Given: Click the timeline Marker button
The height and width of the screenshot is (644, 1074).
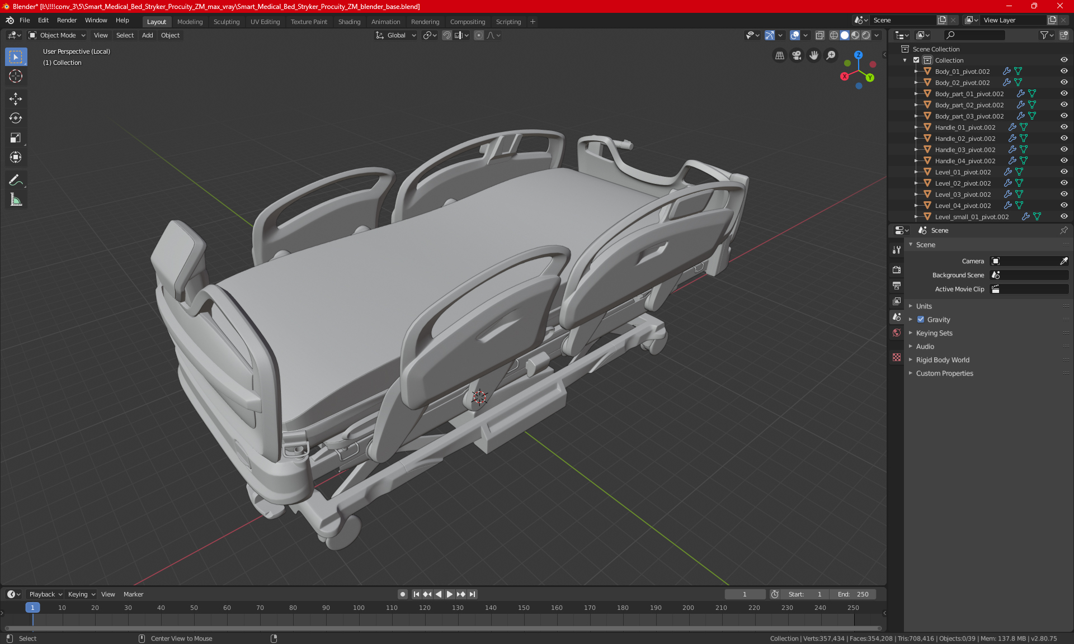Looking at the screenshot, I should (x=133, y=594).
